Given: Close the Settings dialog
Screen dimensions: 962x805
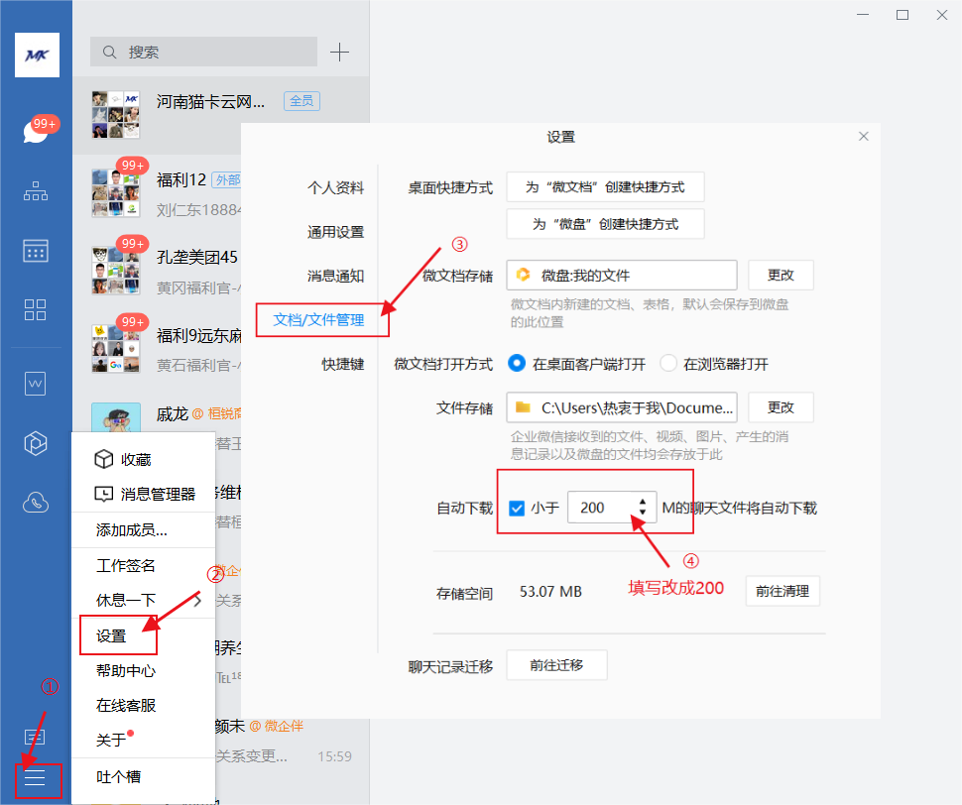Looking at the screenshot, I should (x=863, y=136).
